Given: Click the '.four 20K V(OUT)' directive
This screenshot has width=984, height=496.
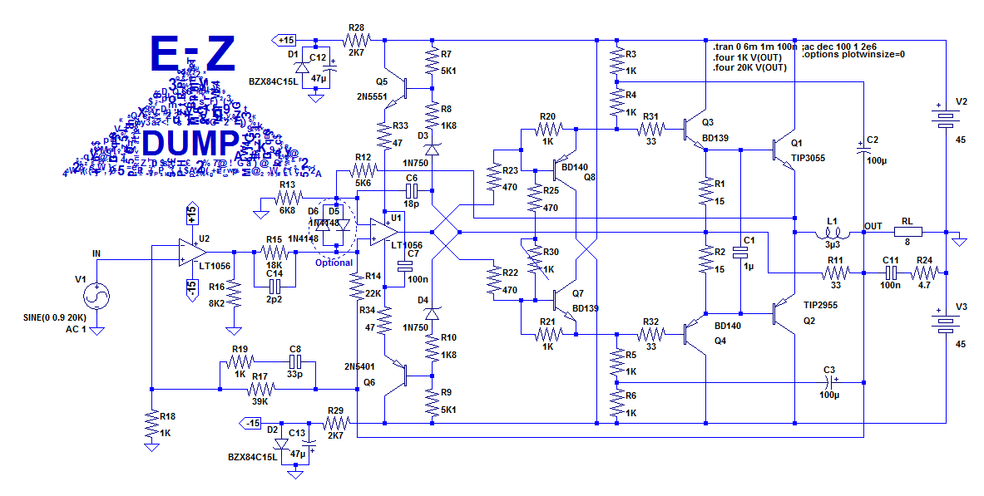Looking at the screenshot, I should (x=750, y=68).
